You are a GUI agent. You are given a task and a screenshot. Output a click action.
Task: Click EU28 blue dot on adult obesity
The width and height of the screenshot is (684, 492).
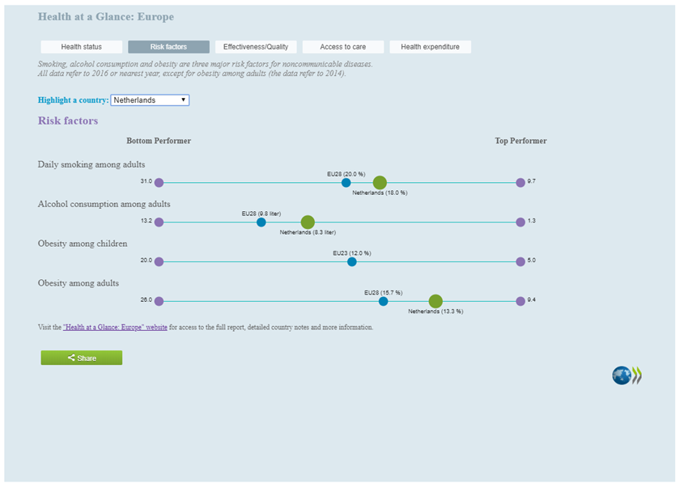click(x=383, y=301)
